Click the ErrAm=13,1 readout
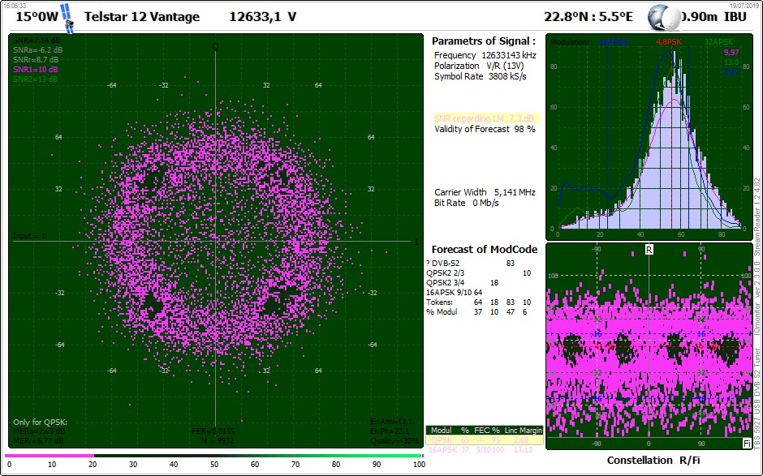Screen dimensions: 763x476 (x=390, y=422)
